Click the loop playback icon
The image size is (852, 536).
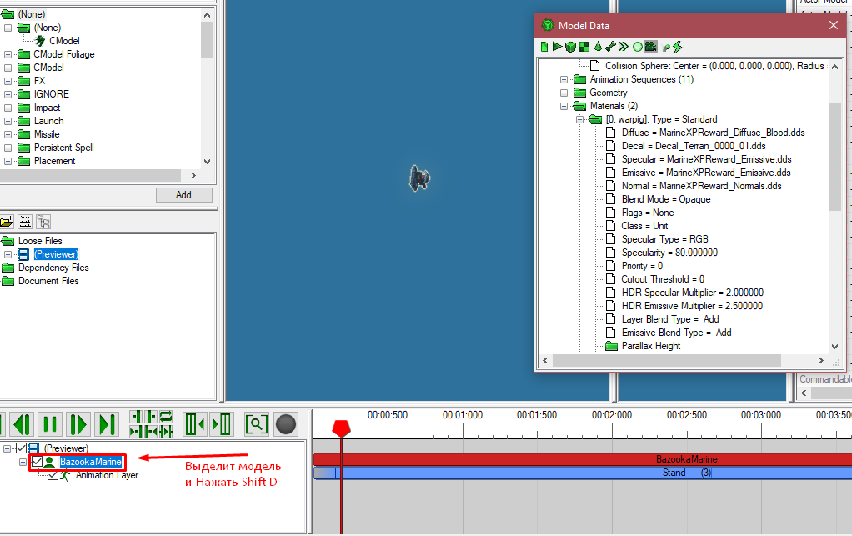tap(166, 417)
